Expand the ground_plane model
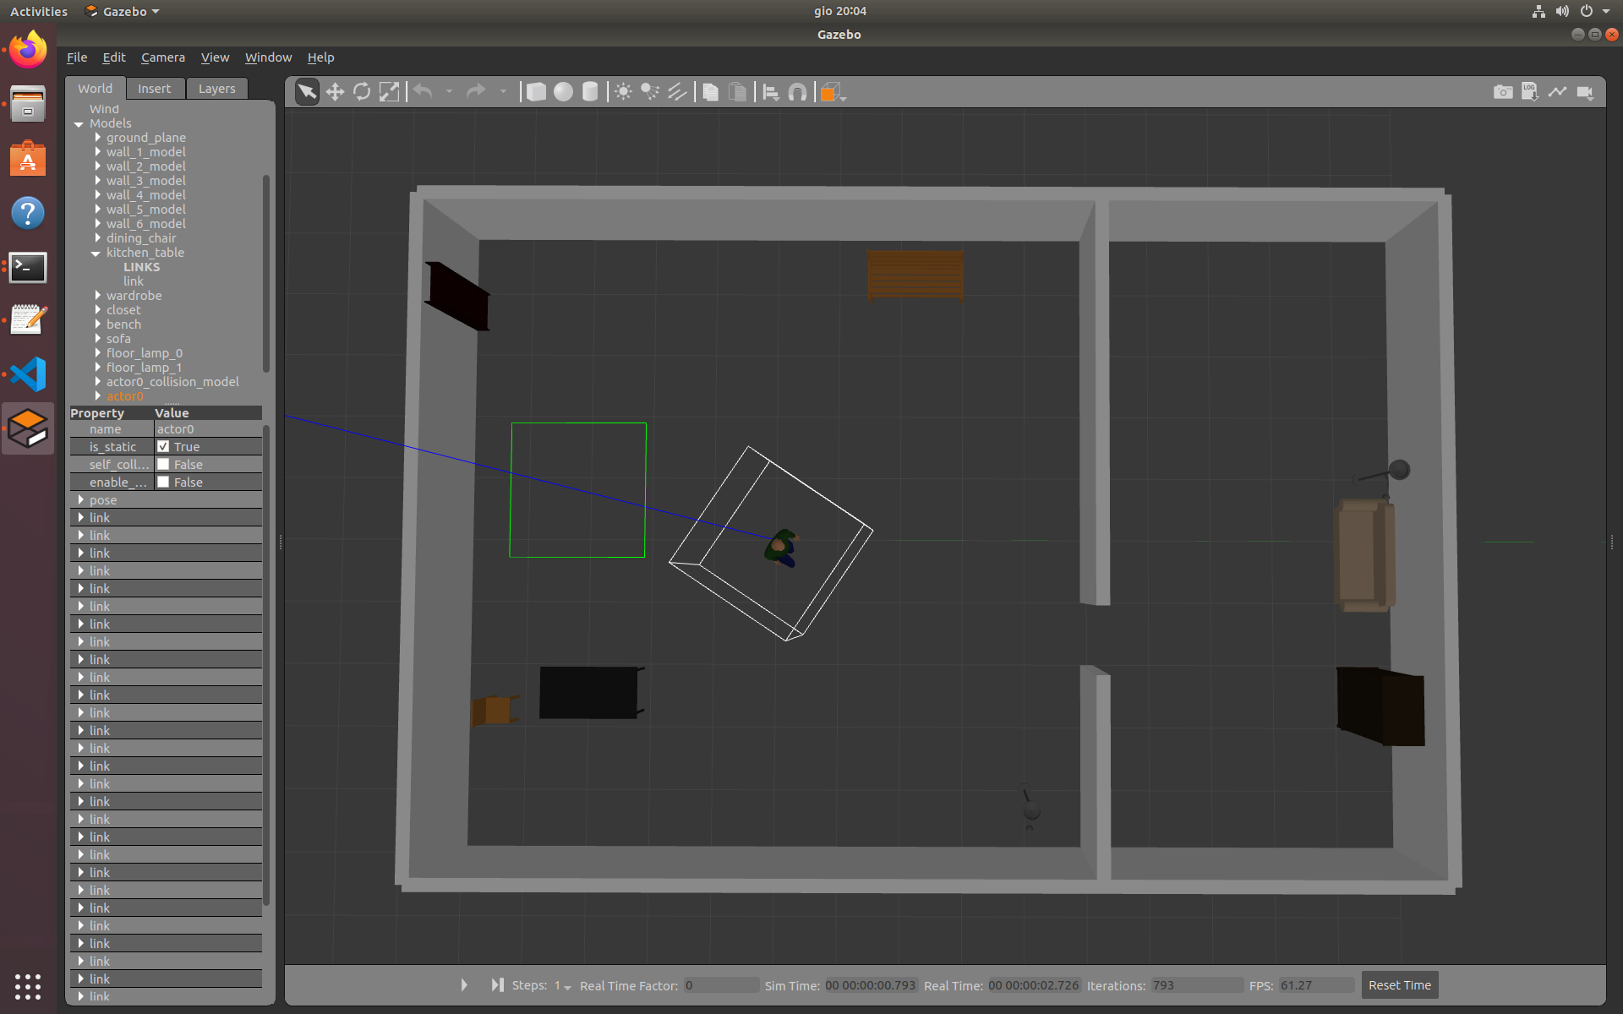1623x1014 pixels. point(98,137)
